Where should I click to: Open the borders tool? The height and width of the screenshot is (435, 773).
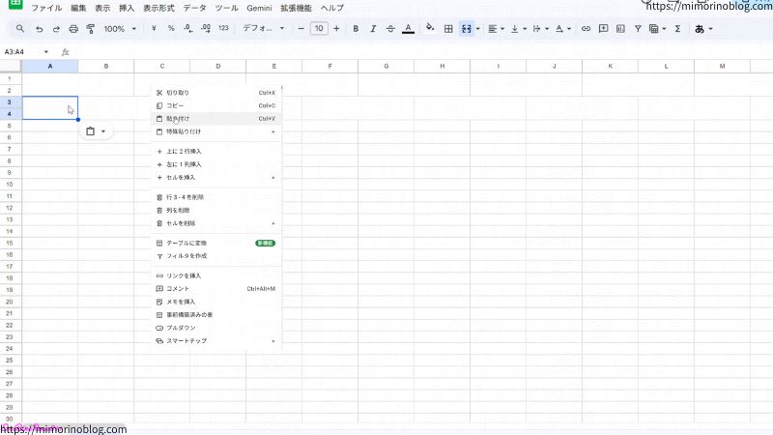pyautogui.click(x=448, y=29)
